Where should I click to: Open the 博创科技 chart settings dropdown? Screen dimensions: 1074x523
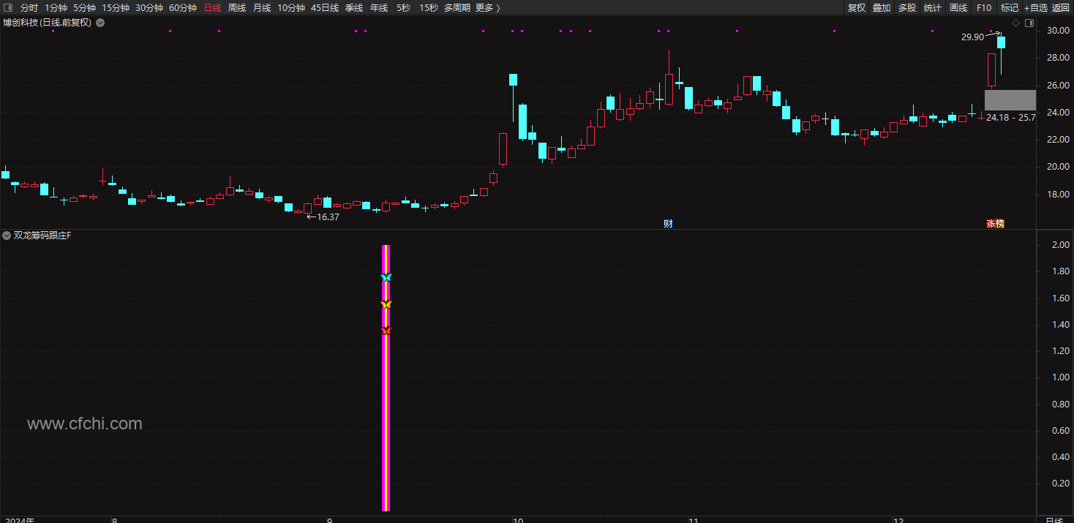point(100,23)
